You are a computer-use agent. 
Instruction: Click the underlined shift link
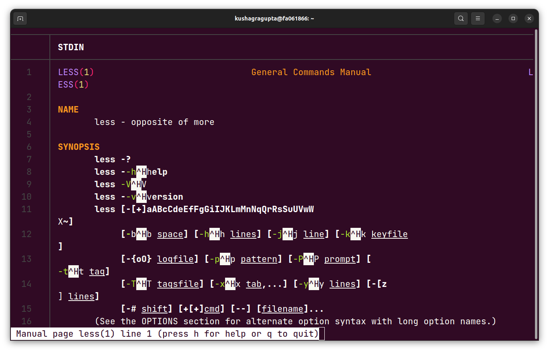click(x=155, y=309)
